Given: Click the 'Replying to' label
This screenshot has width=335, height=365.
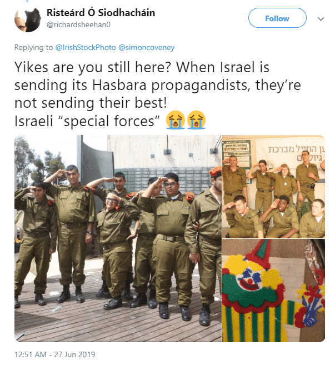Looking at the screenshot, I should [33, 47].
